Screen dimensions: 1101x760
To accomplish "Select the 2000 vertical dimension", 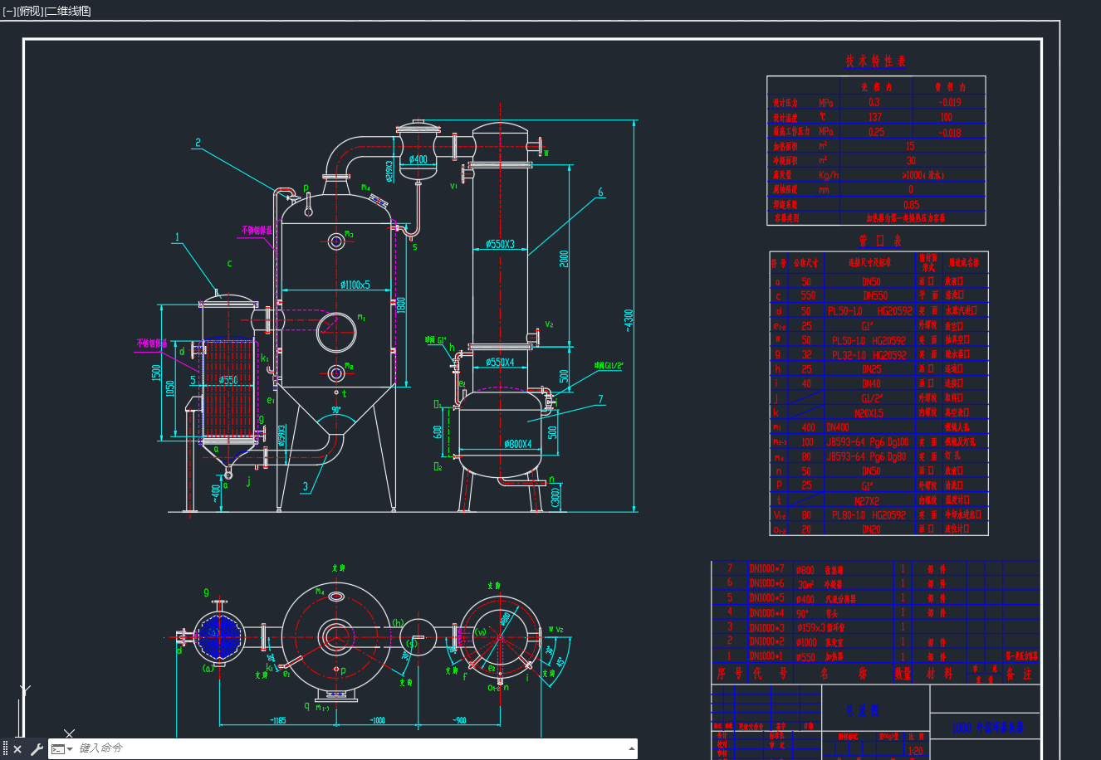I will click(x=564, y=259).
